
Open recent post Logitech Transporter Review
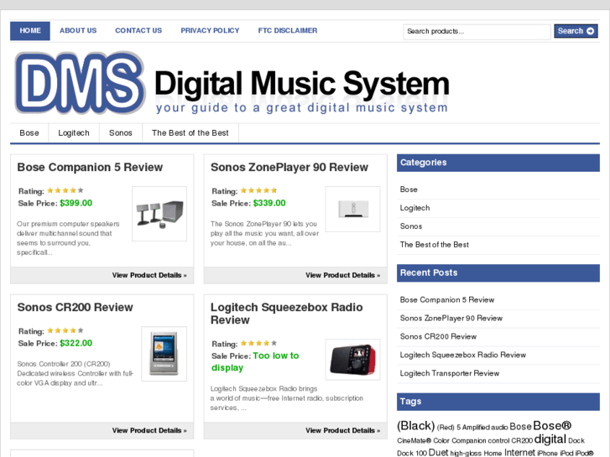[x=450, y=373]
